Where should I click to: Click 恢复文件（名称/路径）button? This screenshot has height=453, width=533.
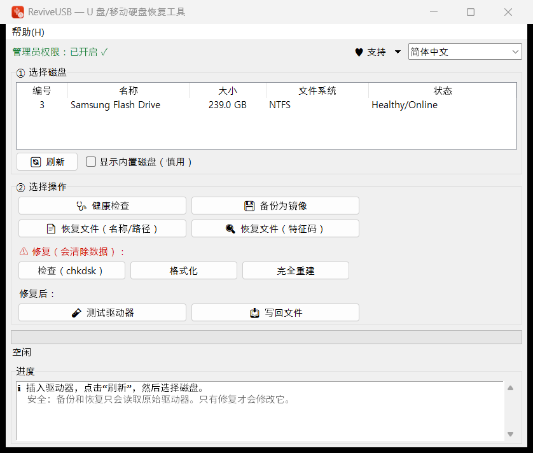point(102,228)
